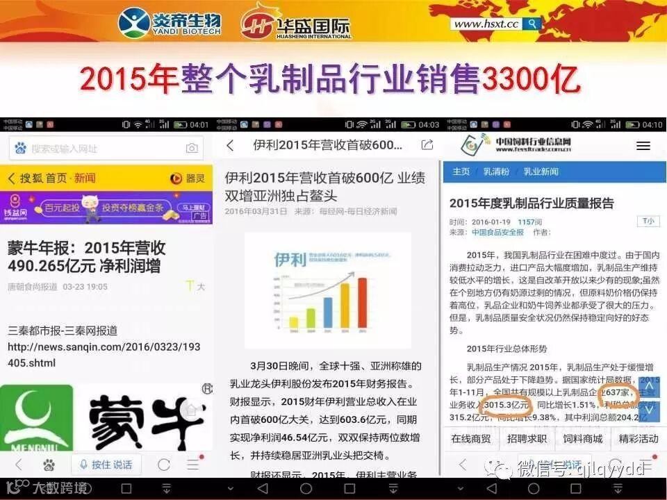Tap the hide-navigation arrow in middle phone nav bar

[x=393, y=488]
